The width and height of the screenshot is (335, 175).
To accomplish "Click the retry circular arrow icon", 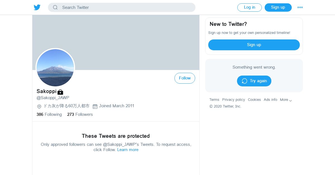I will 245,81.
